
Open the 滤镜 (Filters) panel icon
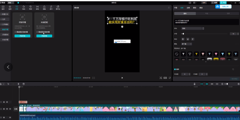(44, 7)
